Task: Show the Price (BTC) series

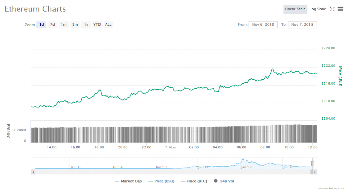Action: [194, 181]
